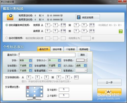Click 音频源 start hour field
The height and width of the screenshot is (103, 127).
point(47,31)
